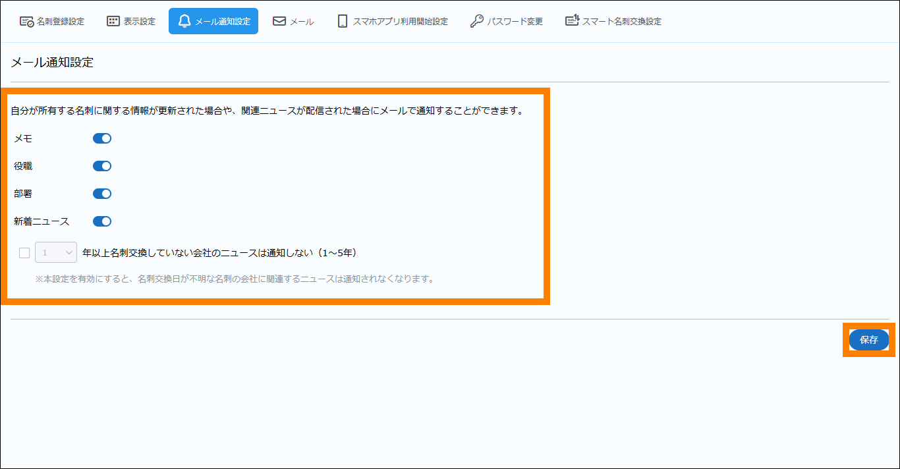Click the smart card exchange settings icon
Screen dimensions: 900x469
572,21
